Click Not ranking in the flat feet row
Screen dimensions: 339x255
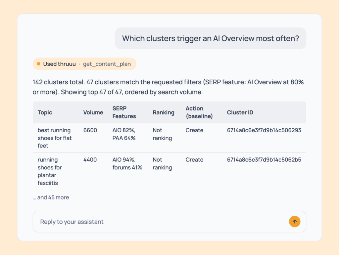click(162, 134)
